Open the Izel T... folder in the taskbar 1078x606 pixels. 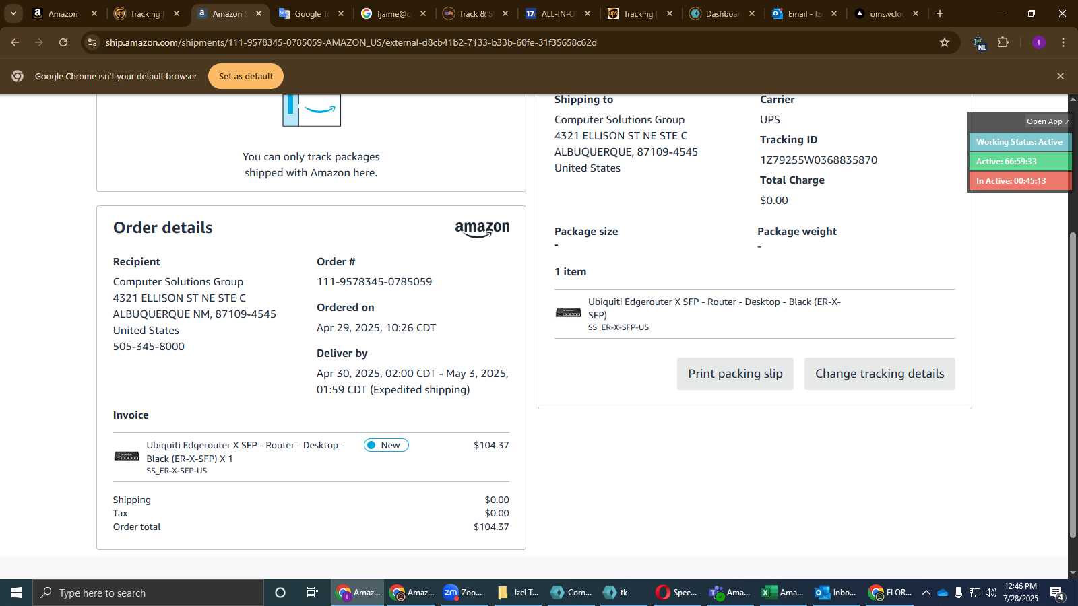click(517, 593)
